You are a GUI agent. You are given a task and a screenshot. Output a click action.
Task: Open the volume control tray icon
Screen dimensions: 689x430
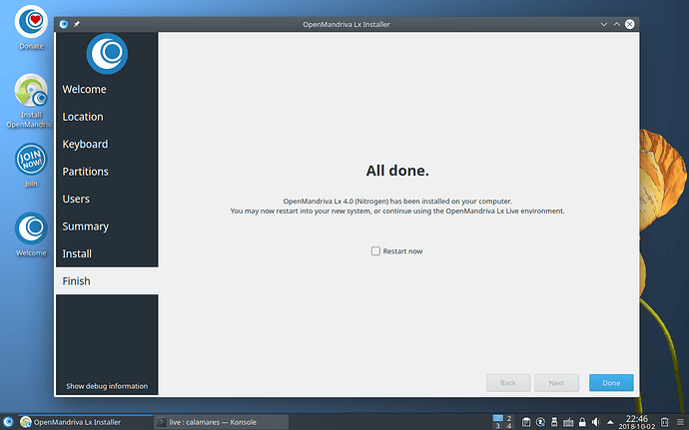(x=596, y=422)
